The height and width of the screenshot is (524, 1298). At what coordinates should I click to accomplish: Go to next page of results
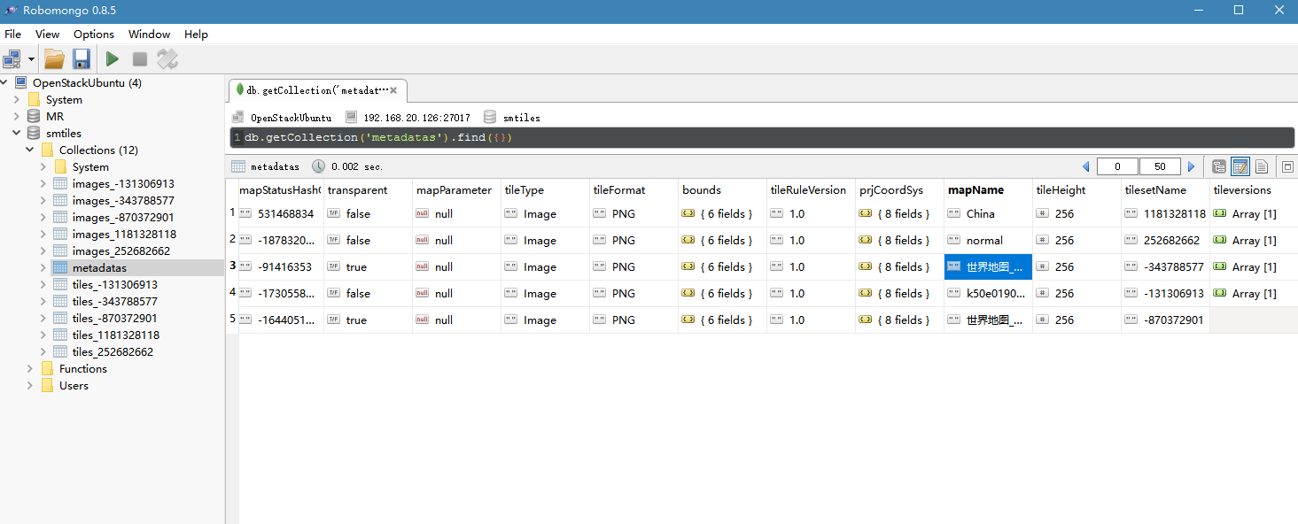point(1191,166)
